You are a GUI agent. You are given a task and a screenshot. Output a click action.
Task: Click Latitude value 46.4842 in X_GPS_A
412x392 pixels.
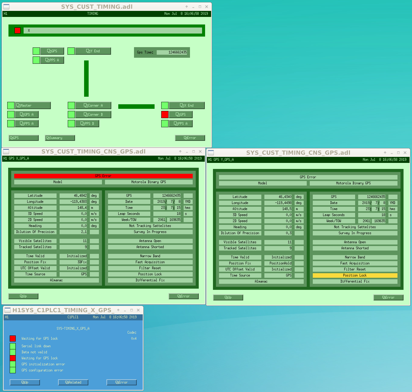[73, 196]
